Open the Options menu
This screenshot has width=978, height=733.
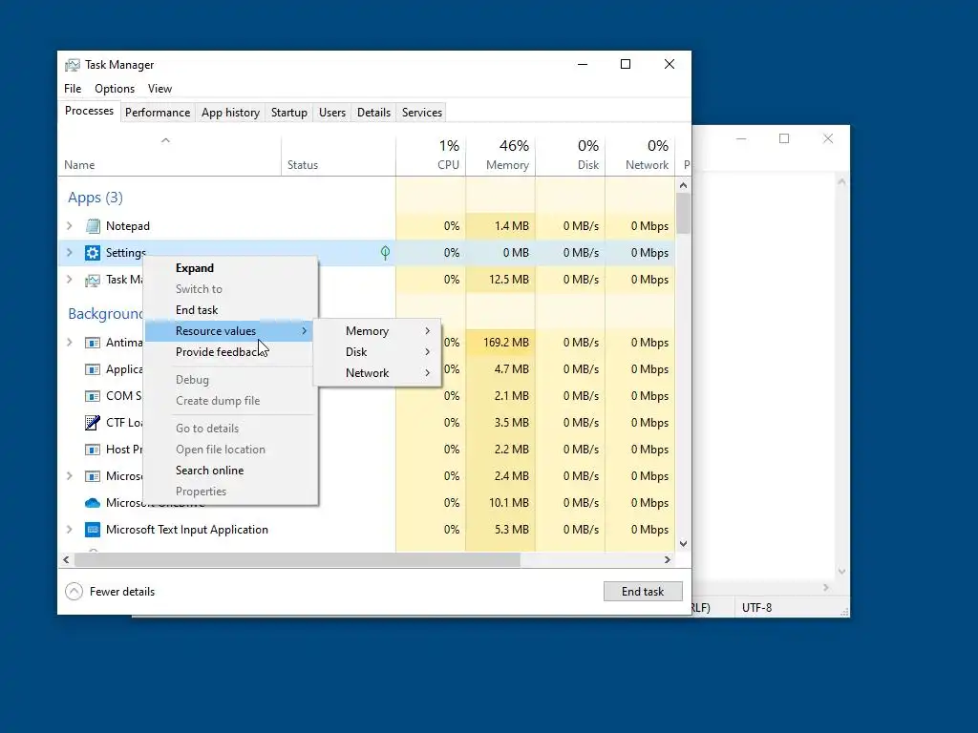(x=115, y=89)
